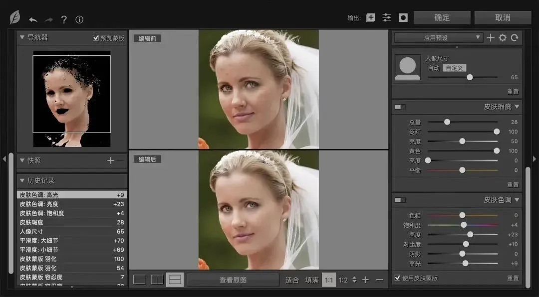Image resolution: width=539 pixels, height=297 pixels.
Task: Click the 总量 slider handle
Action: click(x=447, y=122)
